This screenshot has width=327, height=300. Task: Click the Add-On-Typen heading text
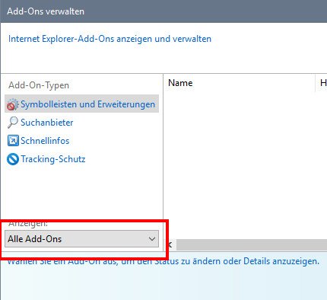(x=39, y=85)
